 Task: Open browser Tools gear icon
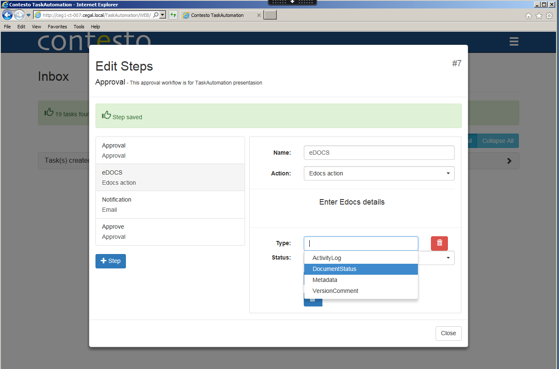549,16
